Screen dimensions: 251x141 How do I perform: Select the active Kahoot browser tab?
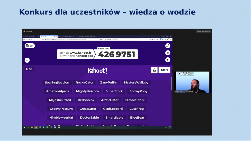pyautogui.click(x=49, y=37)
